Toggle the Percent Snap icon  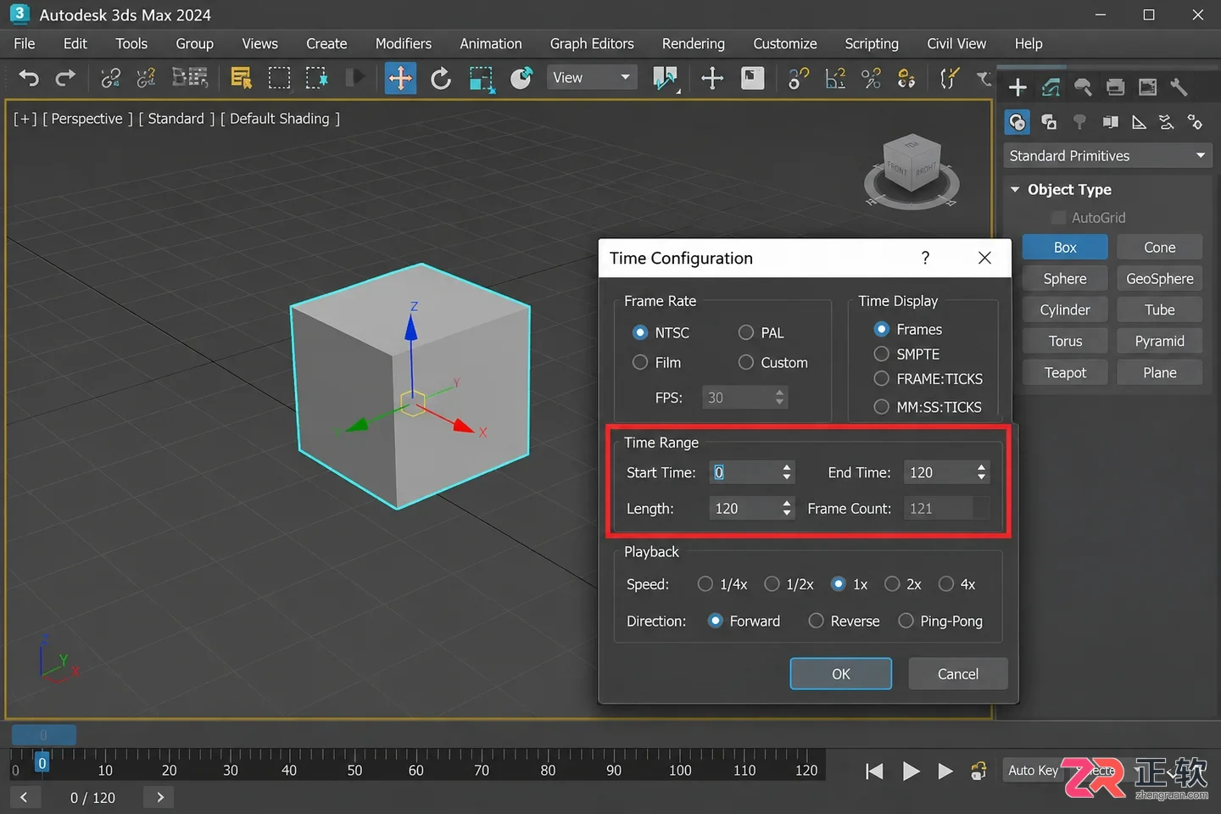click(x=871, y=78)
